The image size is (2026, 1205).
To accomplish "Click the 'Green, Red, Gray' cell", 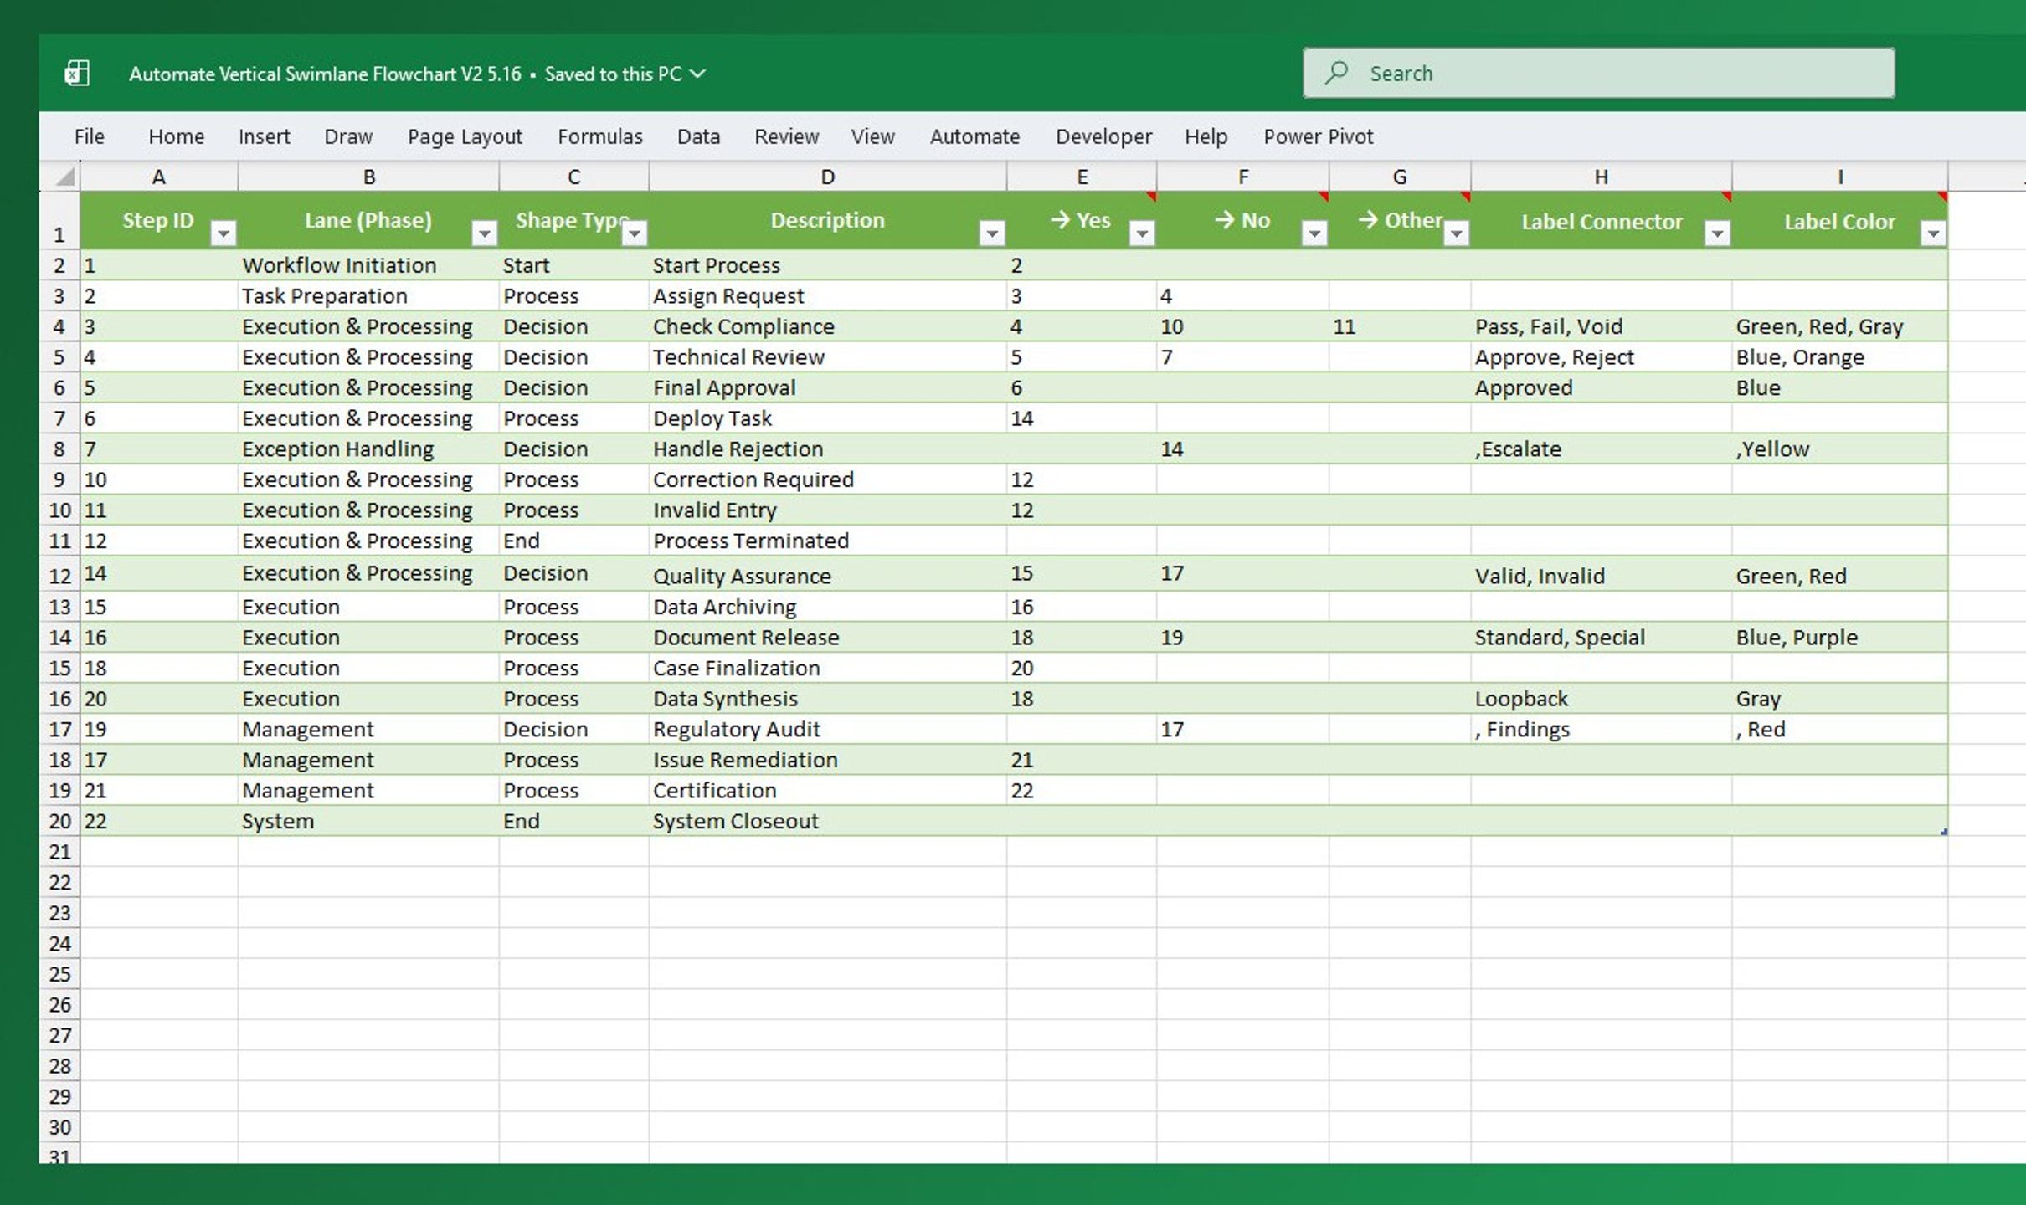I will coord(1840,326).
